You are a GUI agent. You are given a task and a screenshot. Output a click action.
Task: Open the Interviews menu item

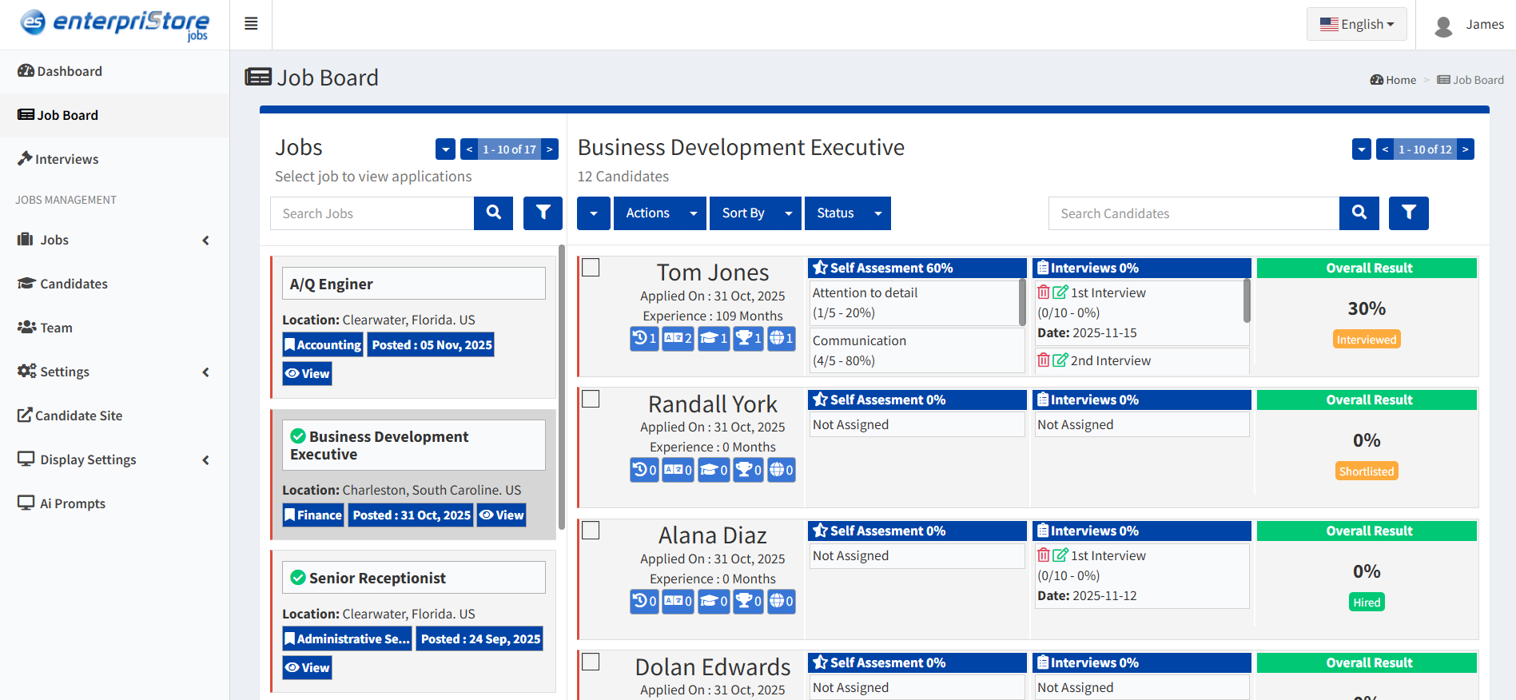[114, 159]
